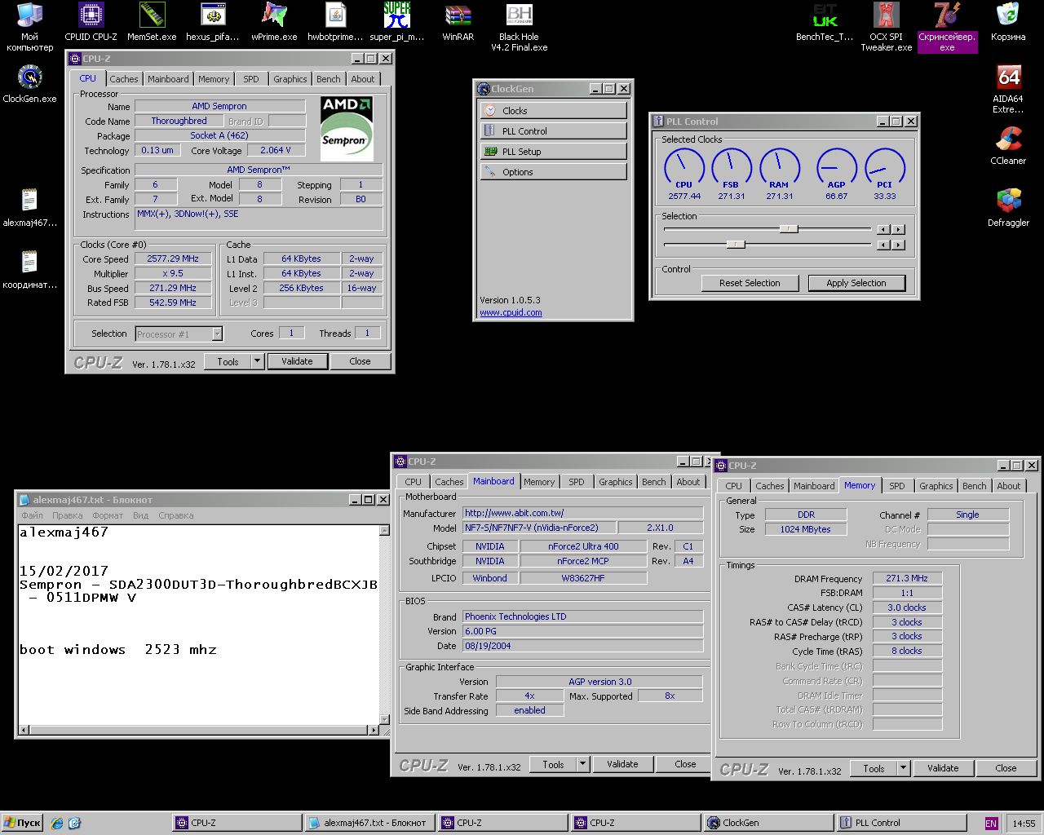The image size is (1044, 835).
Task: Open the CPUID CPU-Z desktop icon
Action: 91,22
